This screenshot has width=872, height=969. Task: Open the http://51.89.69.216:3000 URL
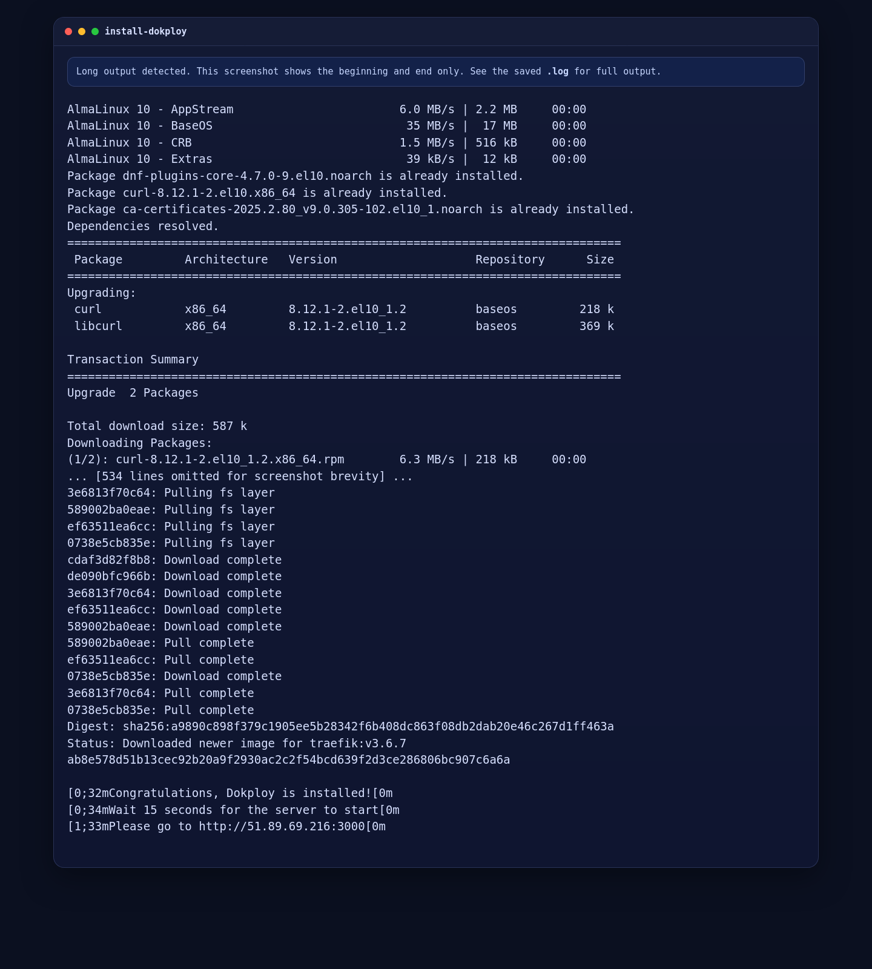[x=282, y=827]
